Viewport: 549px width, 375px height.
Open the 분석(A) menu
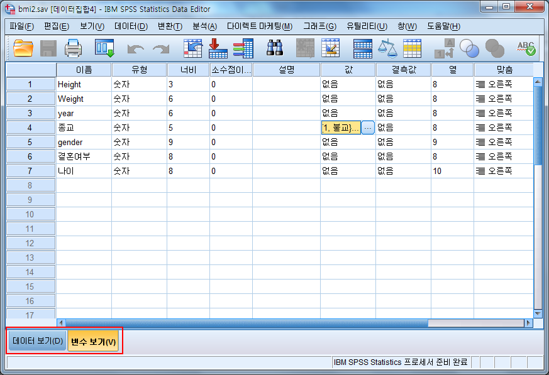tap(204, 26)
